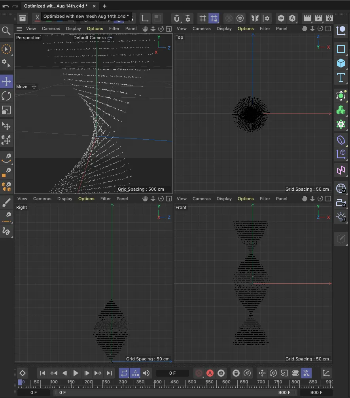Add a Rectangle spline object
The image size is (350, 398).
(341, 49)
